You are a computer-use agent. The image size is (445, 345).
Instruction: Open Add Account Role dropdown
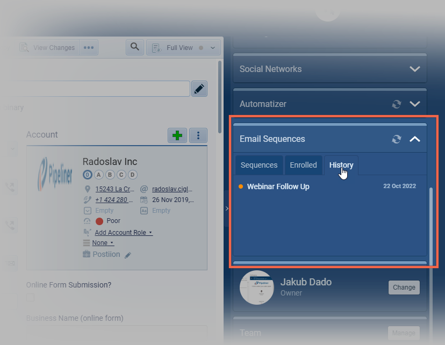click(124, 233)
